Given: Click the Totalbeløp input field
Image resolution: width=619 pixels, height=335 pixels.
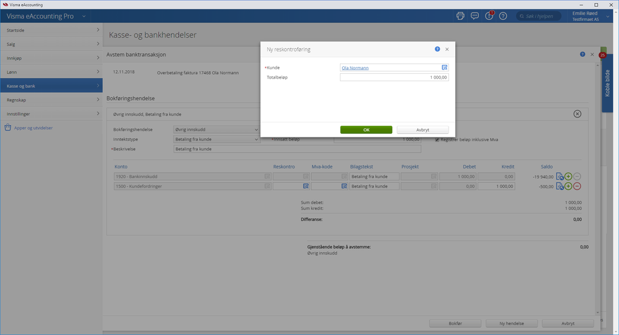Looking at the screenshot, I should pos(394,77).
